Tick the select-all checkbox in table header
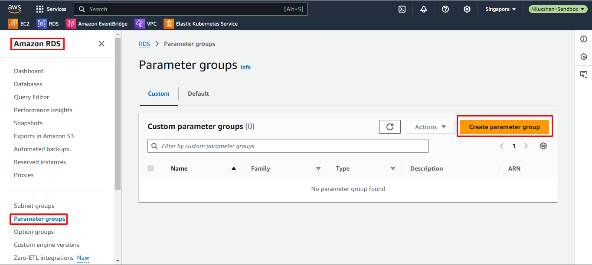 coord(150,168)
